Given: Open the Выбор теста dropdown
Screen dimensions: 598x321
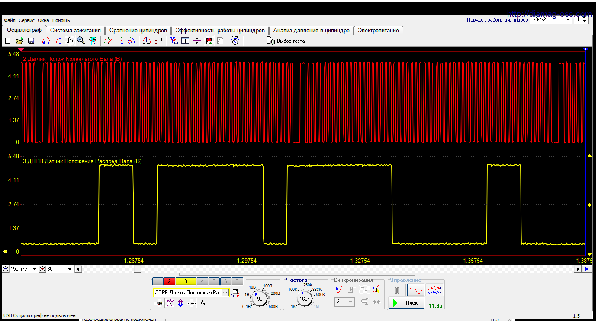Looking at the screenshot, I should point(299,41).
